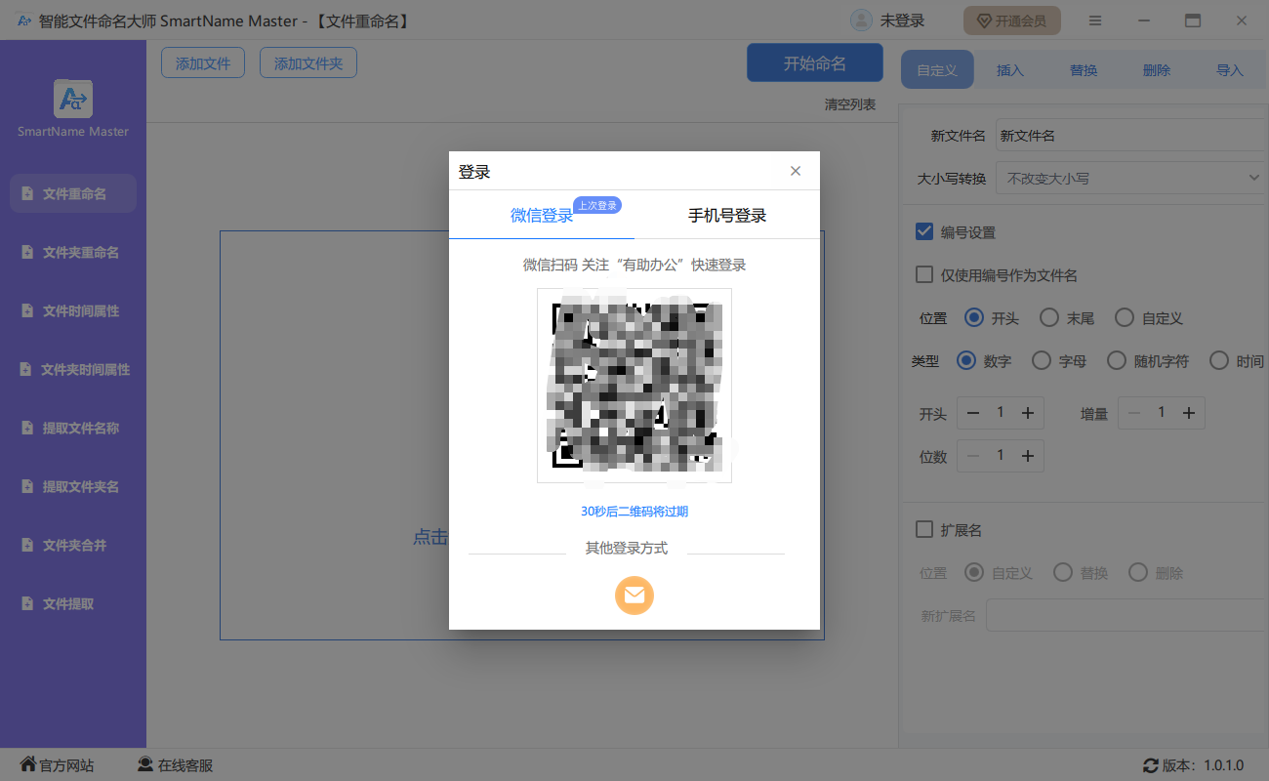Enable 仅使用编号作为文件名 checkbox

[924, 275]
